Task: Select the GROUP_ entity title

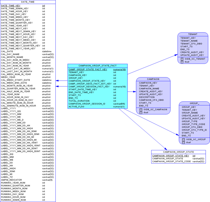Action: (x=194, y=103)
